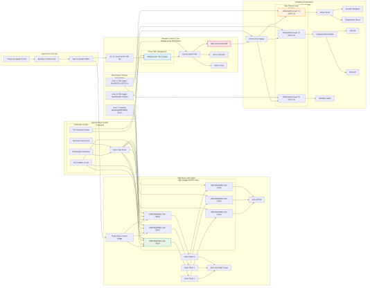Click the Hardware Overcurrent node
This screenshot has height=288, width=370.
(81, 141)
